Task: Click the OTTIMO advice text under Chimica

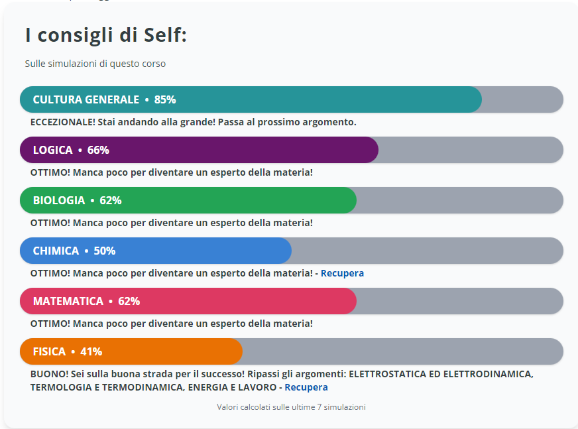Action: click(x=171, y=273)
